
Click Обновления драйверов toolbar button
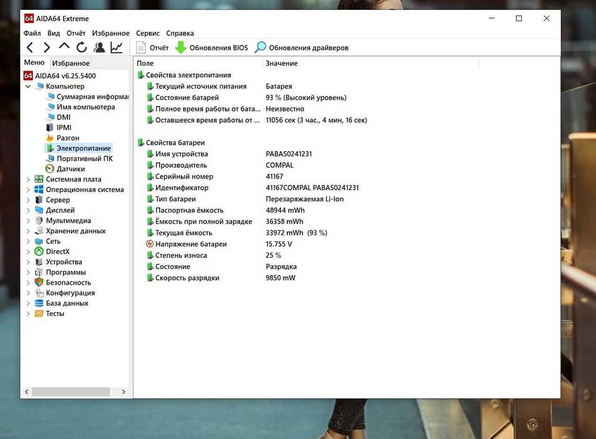301,48
